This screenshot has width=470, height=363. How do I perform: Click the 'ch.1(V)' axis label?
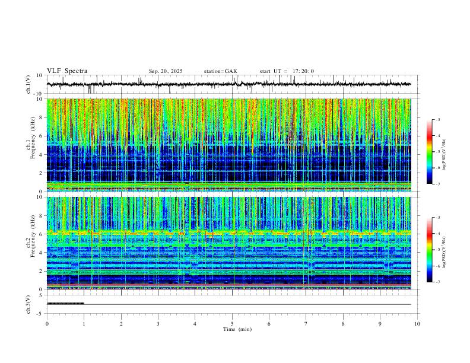[28, 84]
